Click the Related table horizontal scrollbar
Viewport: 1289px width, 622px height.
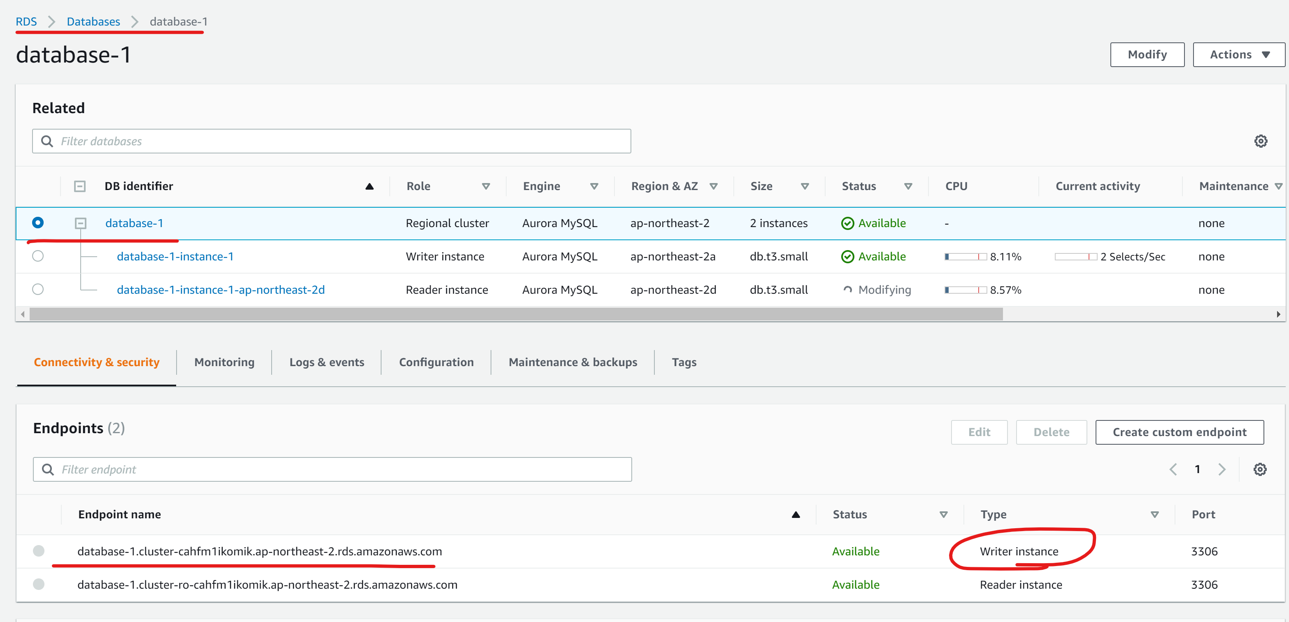516,314
